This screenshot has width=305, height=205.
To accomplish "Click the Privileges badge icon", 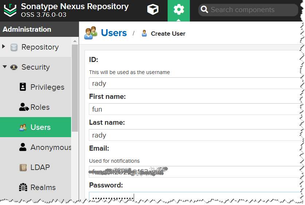I will tap(23, 87).
